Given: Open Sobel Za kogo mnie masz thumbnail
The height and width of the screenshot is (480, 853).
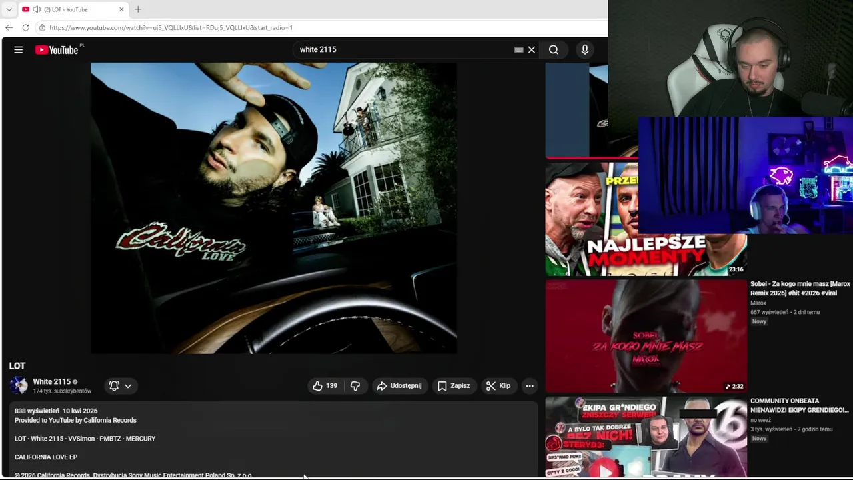Looking at the screenshot, I should pos(646,336).
